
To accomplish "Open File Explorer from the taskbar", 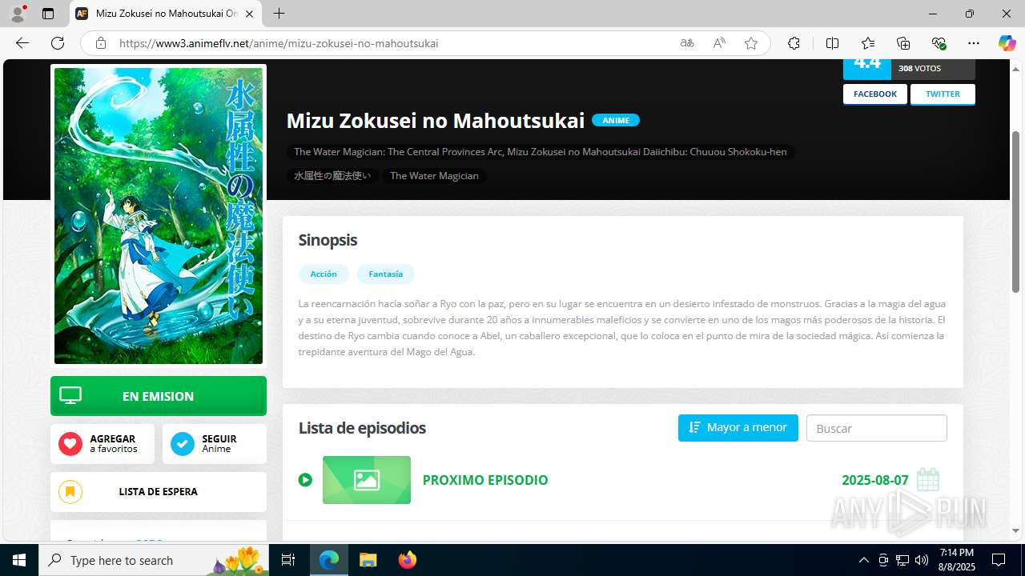I will click(x=368, y=560).
